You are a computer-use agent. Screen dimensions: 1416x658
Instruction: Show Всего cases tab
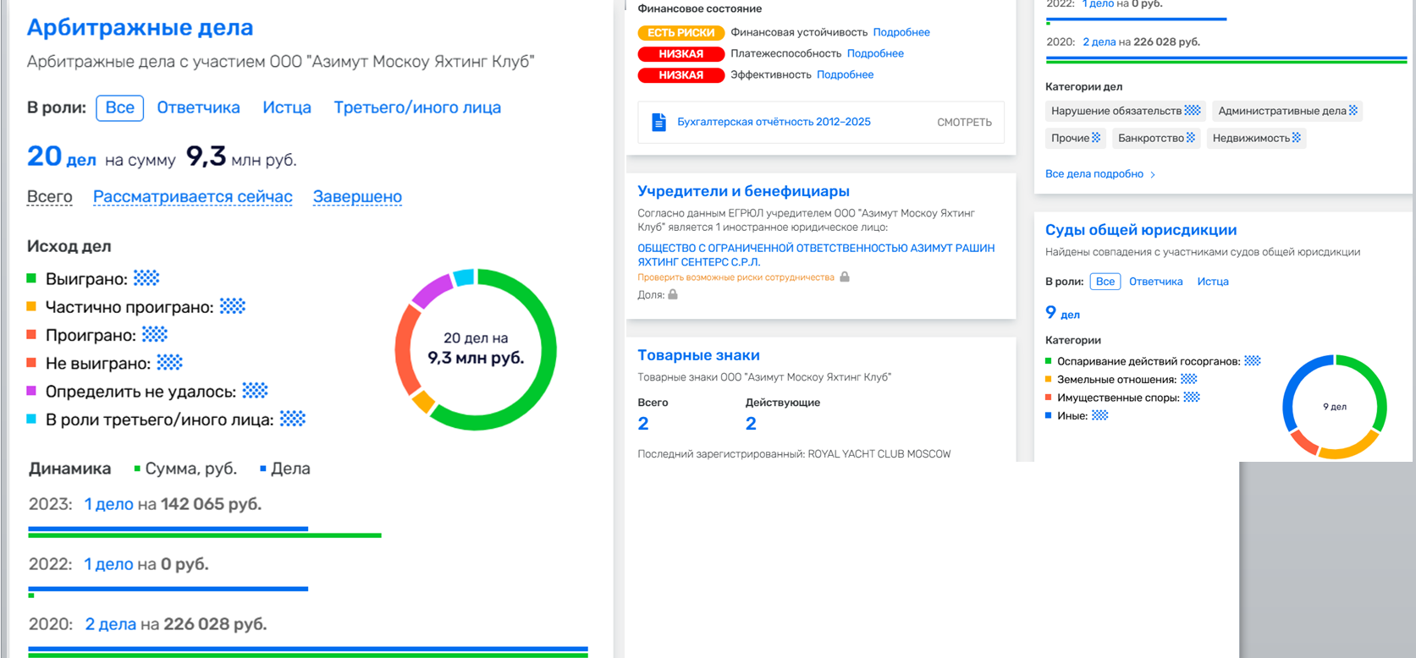(50, 196)
